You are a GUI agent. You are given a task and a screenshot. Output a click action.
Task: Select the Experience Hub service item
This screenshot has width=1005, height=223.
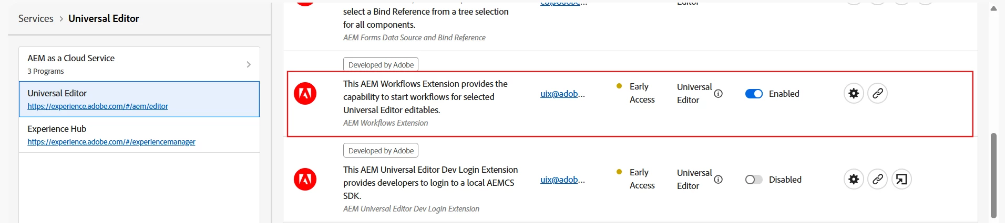pos(139,135)
